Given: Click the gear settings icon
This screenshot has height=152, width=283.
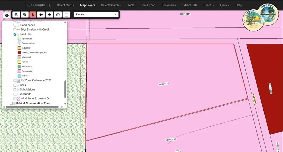Looking at the screenshot, I should 7,15.
